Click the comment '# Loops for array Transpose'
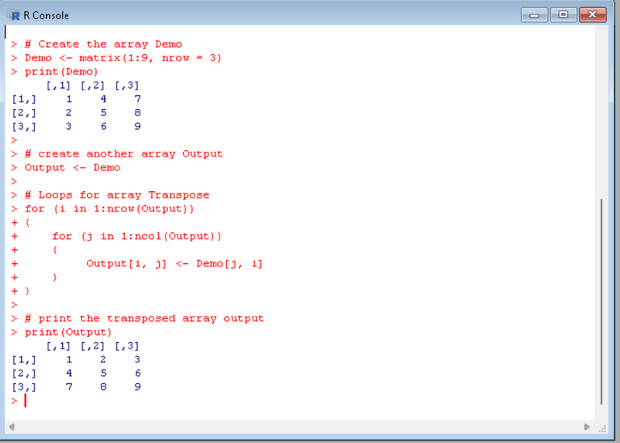620x443 pixels. [117, 194]
